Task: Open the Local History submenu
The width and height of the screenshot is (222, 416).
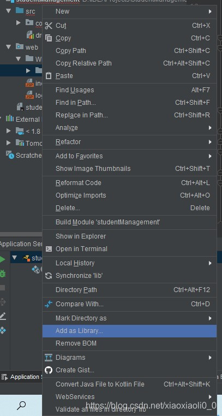Action: (129, 263)
